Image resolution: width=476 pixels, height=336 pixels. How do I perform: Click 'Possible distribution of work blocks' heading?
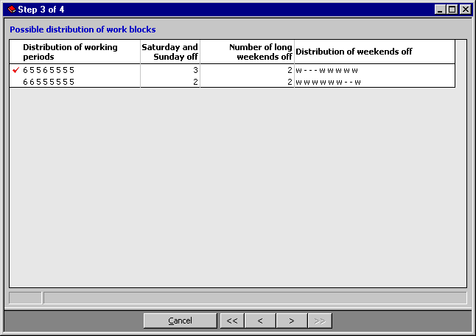(83, 29)
